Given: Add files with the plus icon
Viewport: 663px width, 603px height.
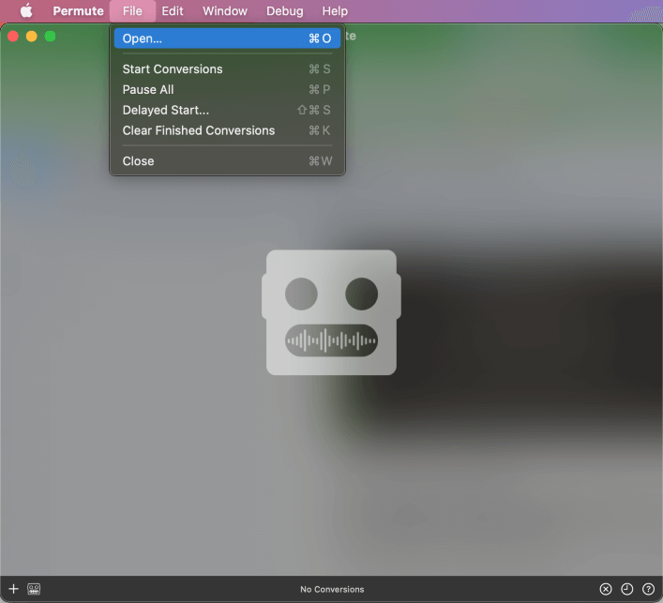Looking at the screenshot, I should pos(13,589).
